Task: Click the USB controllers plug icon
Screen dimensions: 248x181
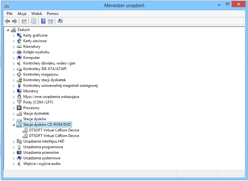Action: click(19, 86)
